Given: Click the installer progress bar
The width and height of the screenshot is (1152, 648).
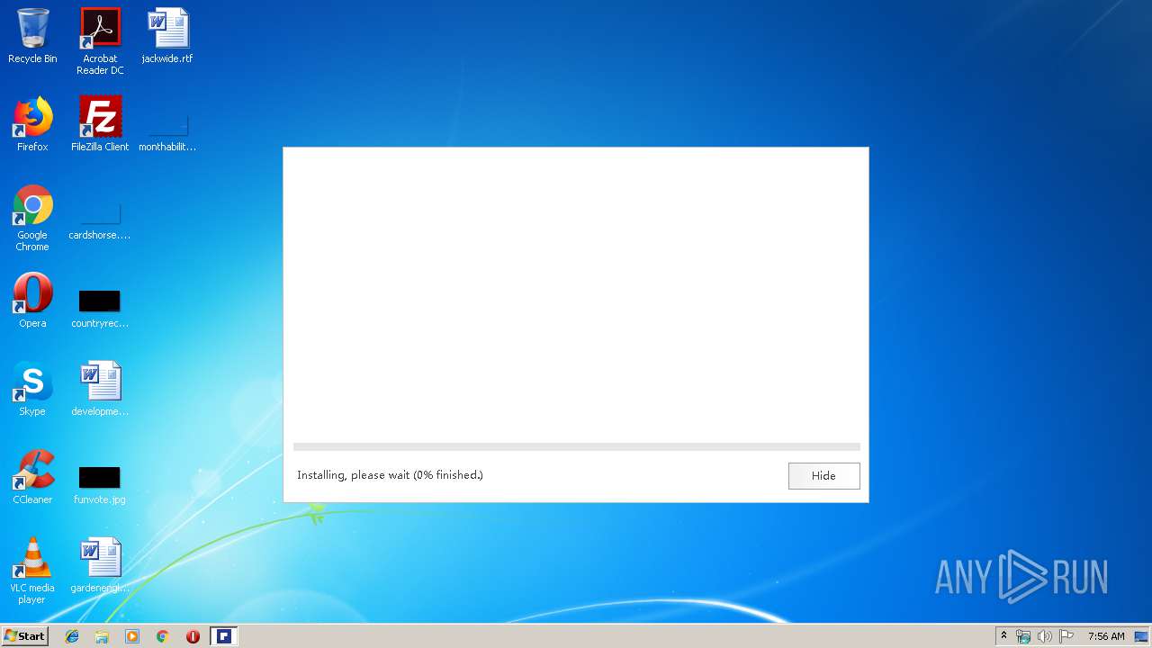Looking at the screenshot, I should [576, 446].
